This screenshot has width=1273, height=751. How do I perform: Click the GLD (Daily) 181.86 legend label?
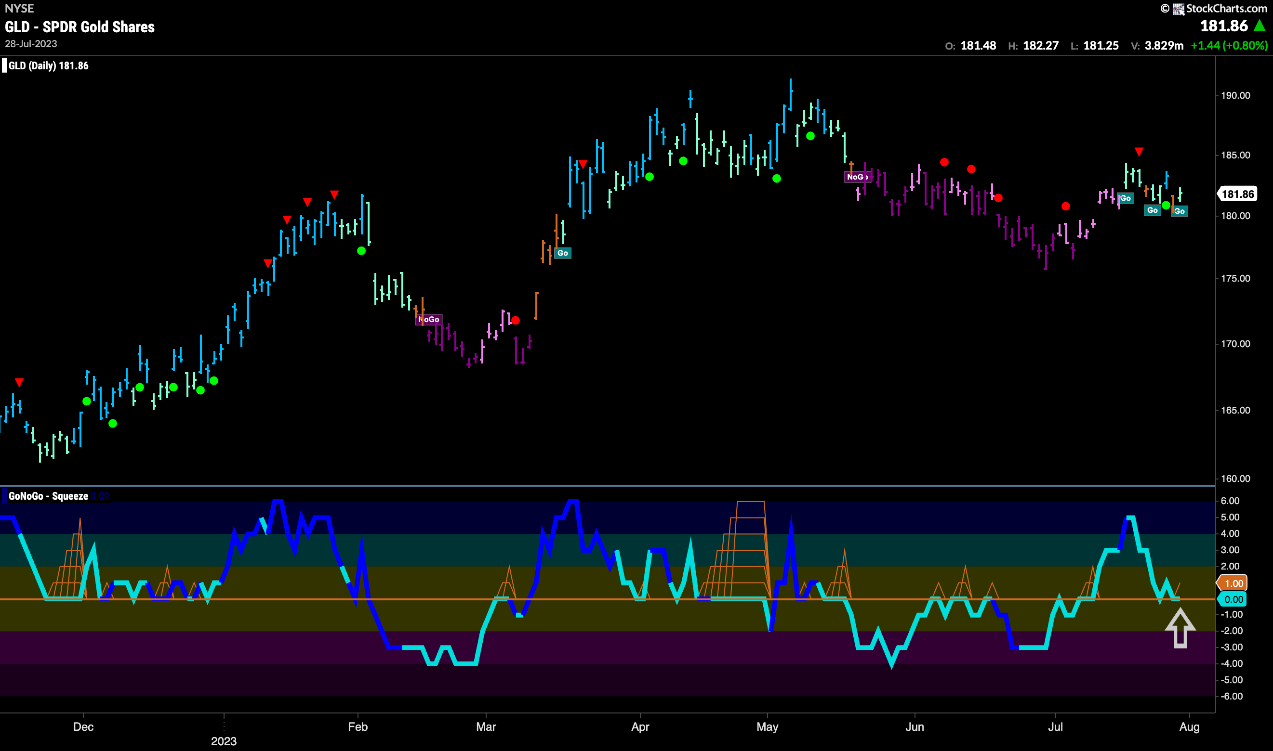49,66
